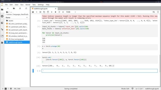The image size is (161, 90).
Task: Click the empty code cell input
Action: pyautogui.click(x=100, y=71)
